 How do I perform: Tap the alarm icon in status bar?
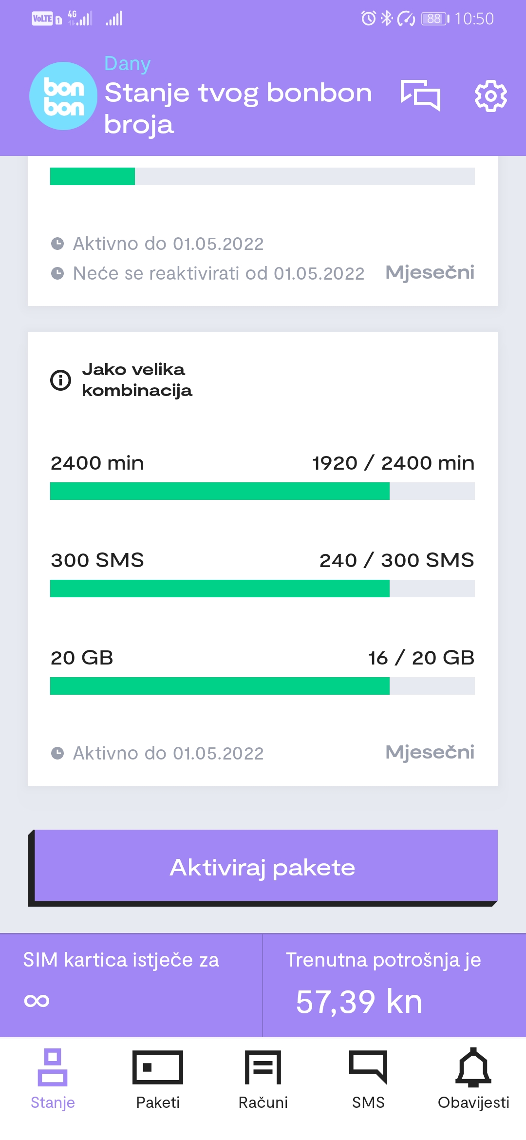(368, 19)
